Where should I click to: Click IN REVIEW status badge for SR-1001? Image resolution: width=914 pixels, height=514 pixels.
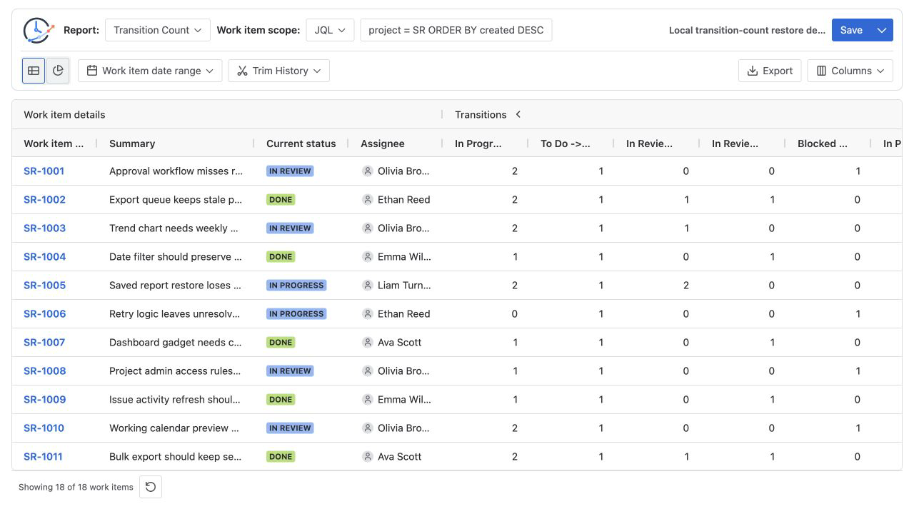pyautogui.click(x=290, y=171)
